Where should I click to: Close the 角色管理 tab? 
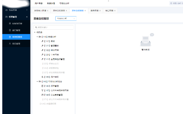(100, 11)
